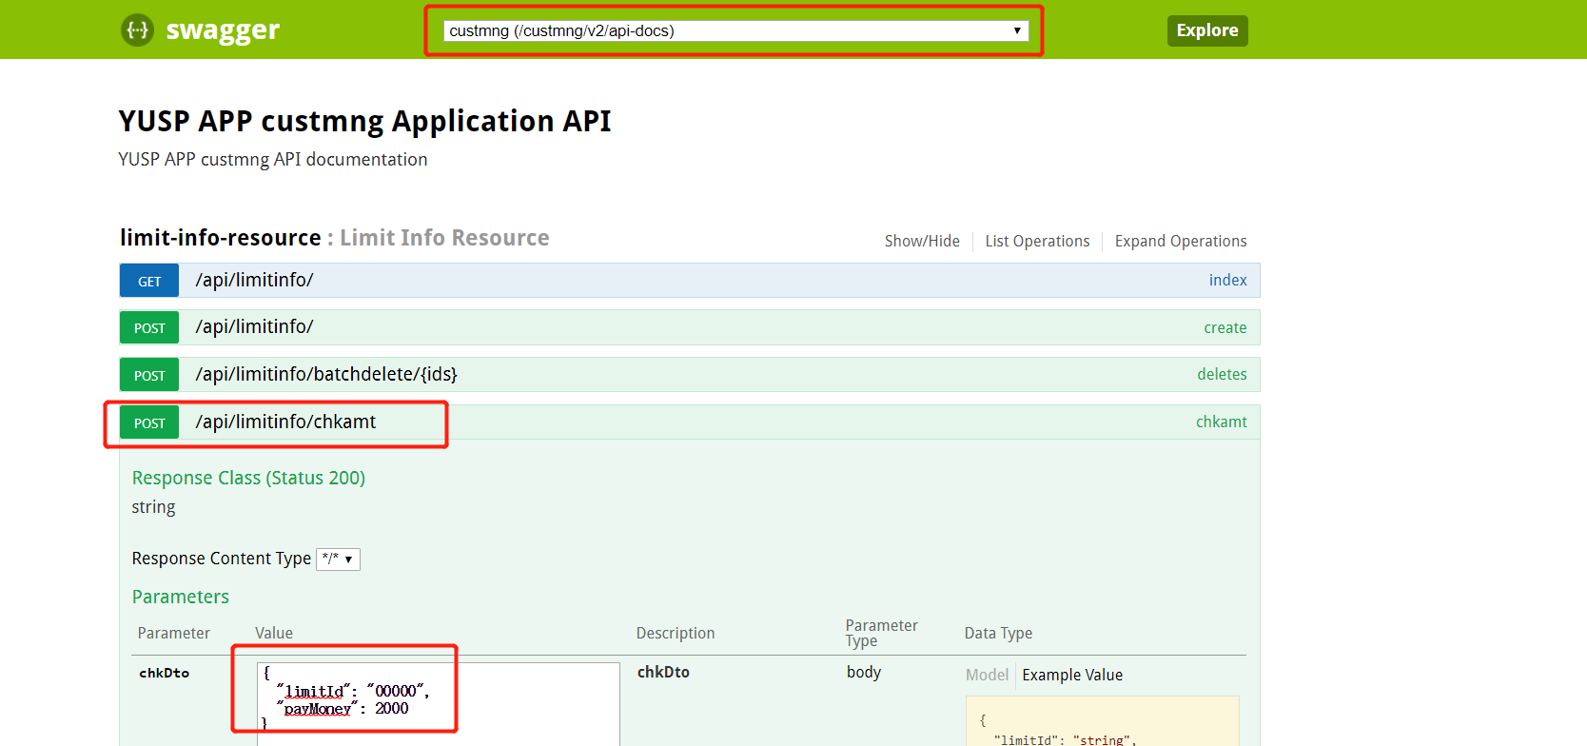Click the Swagger logo icon
The width and height of the screenshot is (1587, 746).
(137, 30)
